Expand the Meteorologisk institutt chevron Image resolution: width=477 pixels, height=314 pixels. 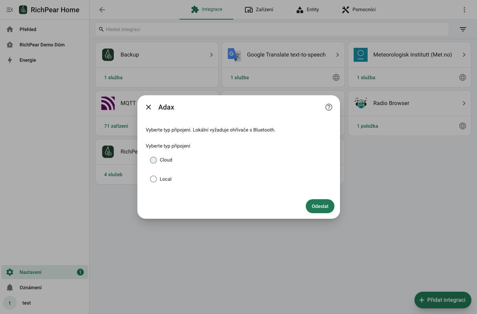tap(464, 55)
